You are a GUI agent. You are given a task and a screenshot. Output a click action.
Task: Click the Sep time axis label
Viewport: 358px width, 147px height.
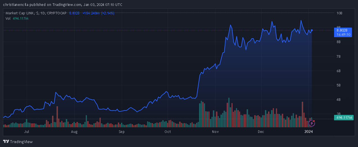pos(121,132)
